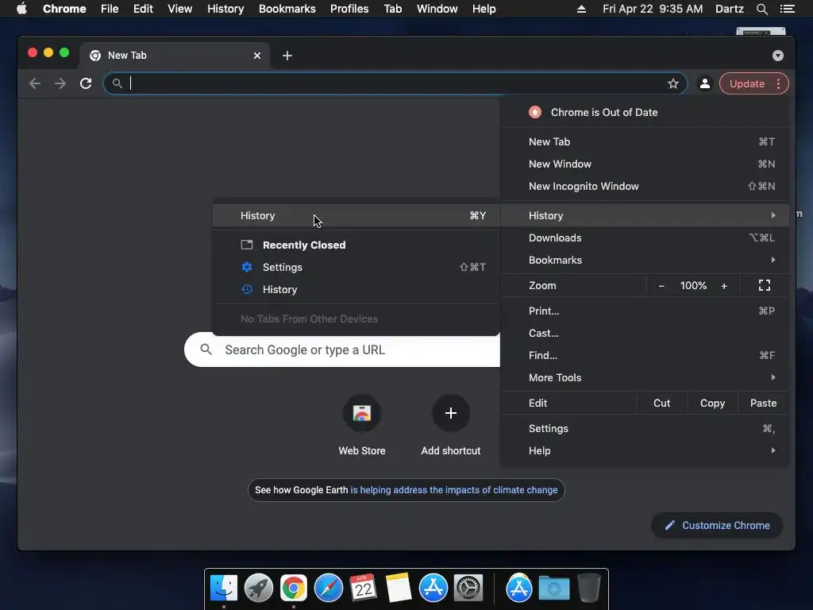Select New Incognito Window
813x610 pixels.
tap(645, 186)
